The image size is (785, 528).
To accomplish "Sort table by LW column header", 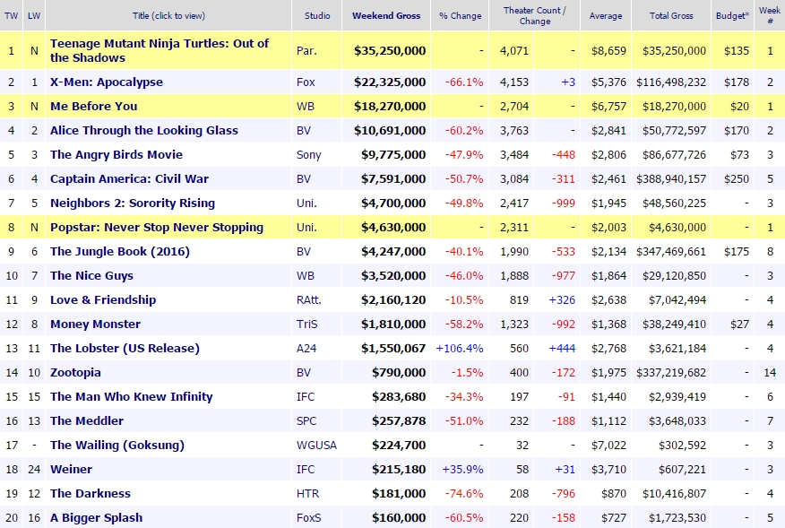I will click(x=34, y=15).
